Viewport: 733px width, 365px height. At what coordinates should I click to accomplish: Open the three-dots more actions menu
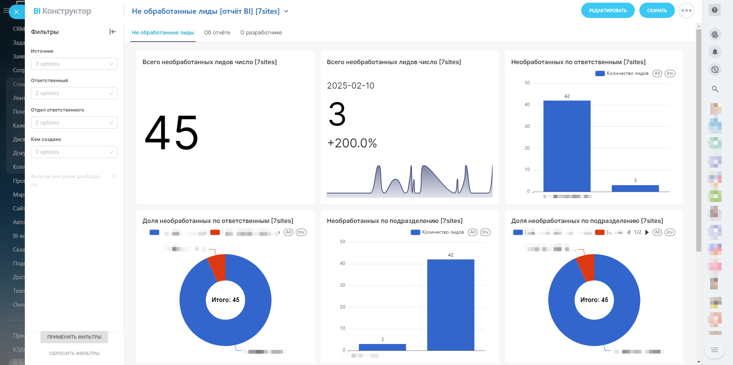pos(686,11)
